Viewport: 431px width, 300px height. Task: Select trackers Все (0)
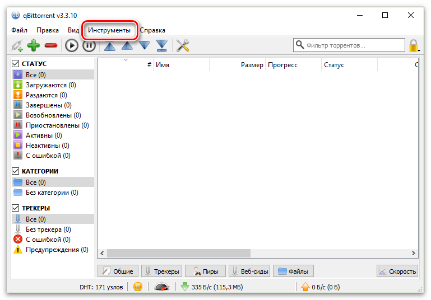pos(53,219)
